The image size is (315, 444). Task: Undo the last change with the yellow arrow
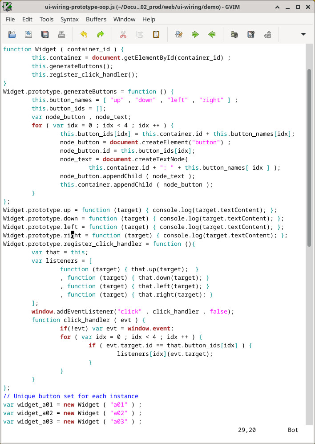[x=84, y=34]
